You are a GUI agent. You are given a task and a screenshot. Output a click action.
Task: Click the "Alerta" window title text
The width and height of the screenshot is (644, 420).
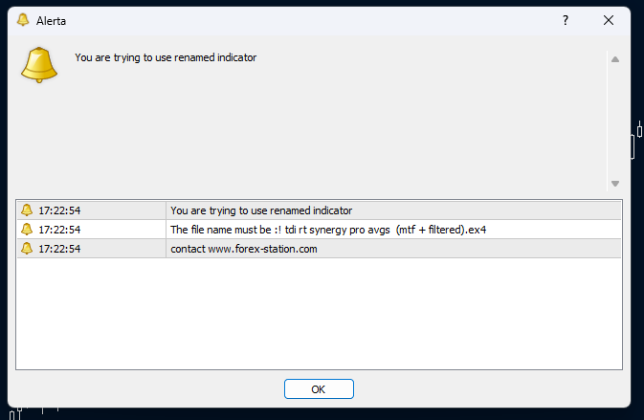tap(52, 20)
